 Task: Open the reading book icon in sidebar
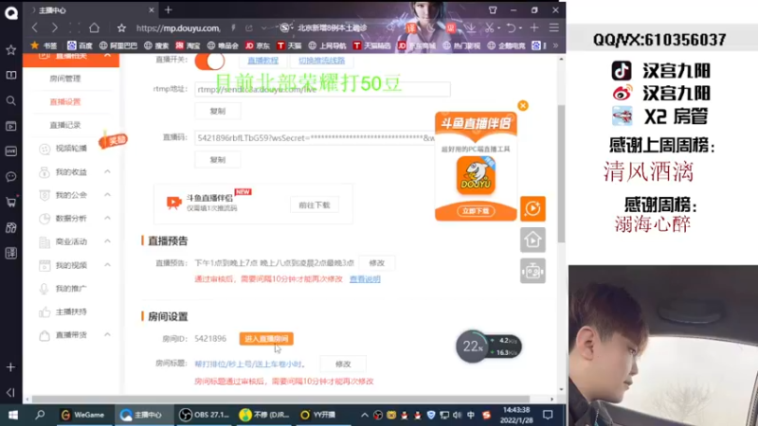tap(10, 76)
